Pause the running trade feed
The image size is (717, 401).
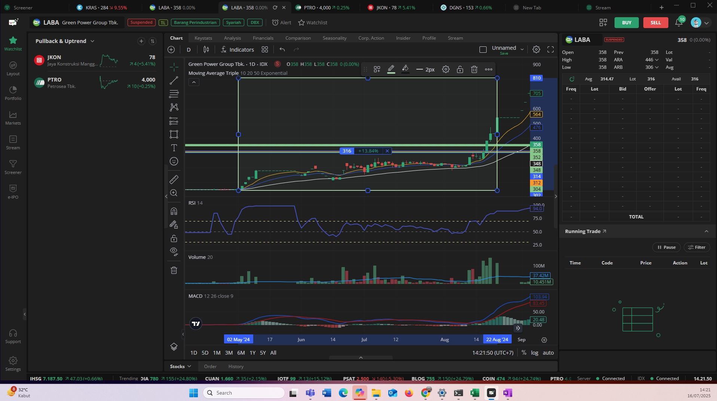(667, 247)
